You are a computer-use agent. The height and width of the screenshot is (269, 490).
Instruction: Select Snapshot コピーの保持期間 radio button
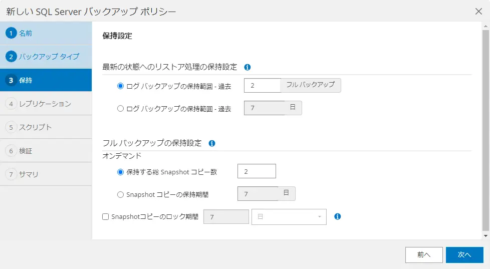(120, 195)
